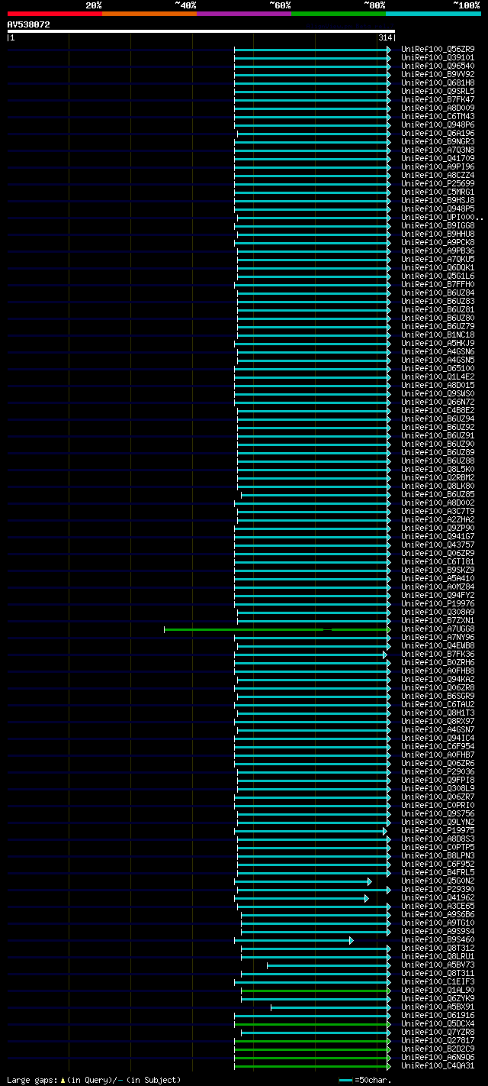
Task: Select the UniRef100_Q8L5K0 label
Action: [438, 469]
